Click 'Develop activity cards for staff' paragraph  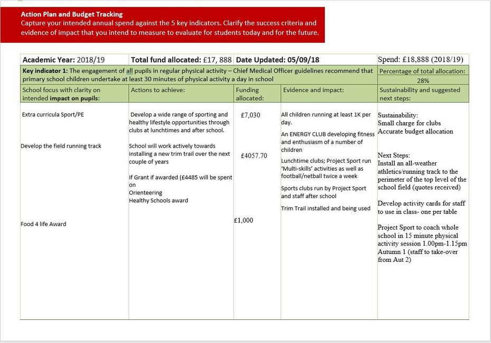421,208
